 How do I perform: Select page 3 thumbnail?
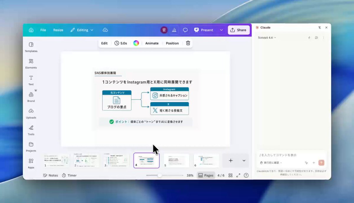click(116, 161)
